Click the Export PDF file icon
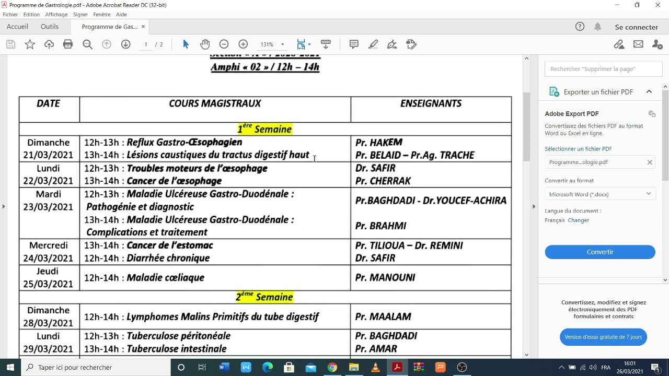 (554, 92)
